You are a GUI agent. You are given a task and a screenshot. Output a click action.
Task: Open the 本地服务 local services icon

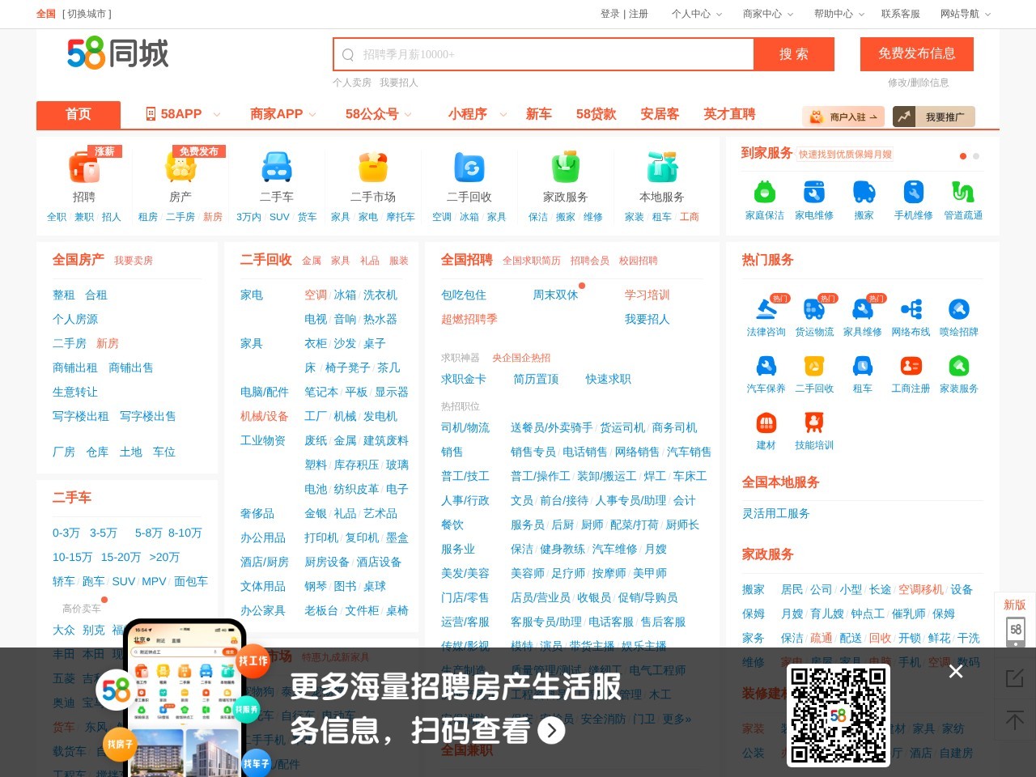(x=662, y=167)
